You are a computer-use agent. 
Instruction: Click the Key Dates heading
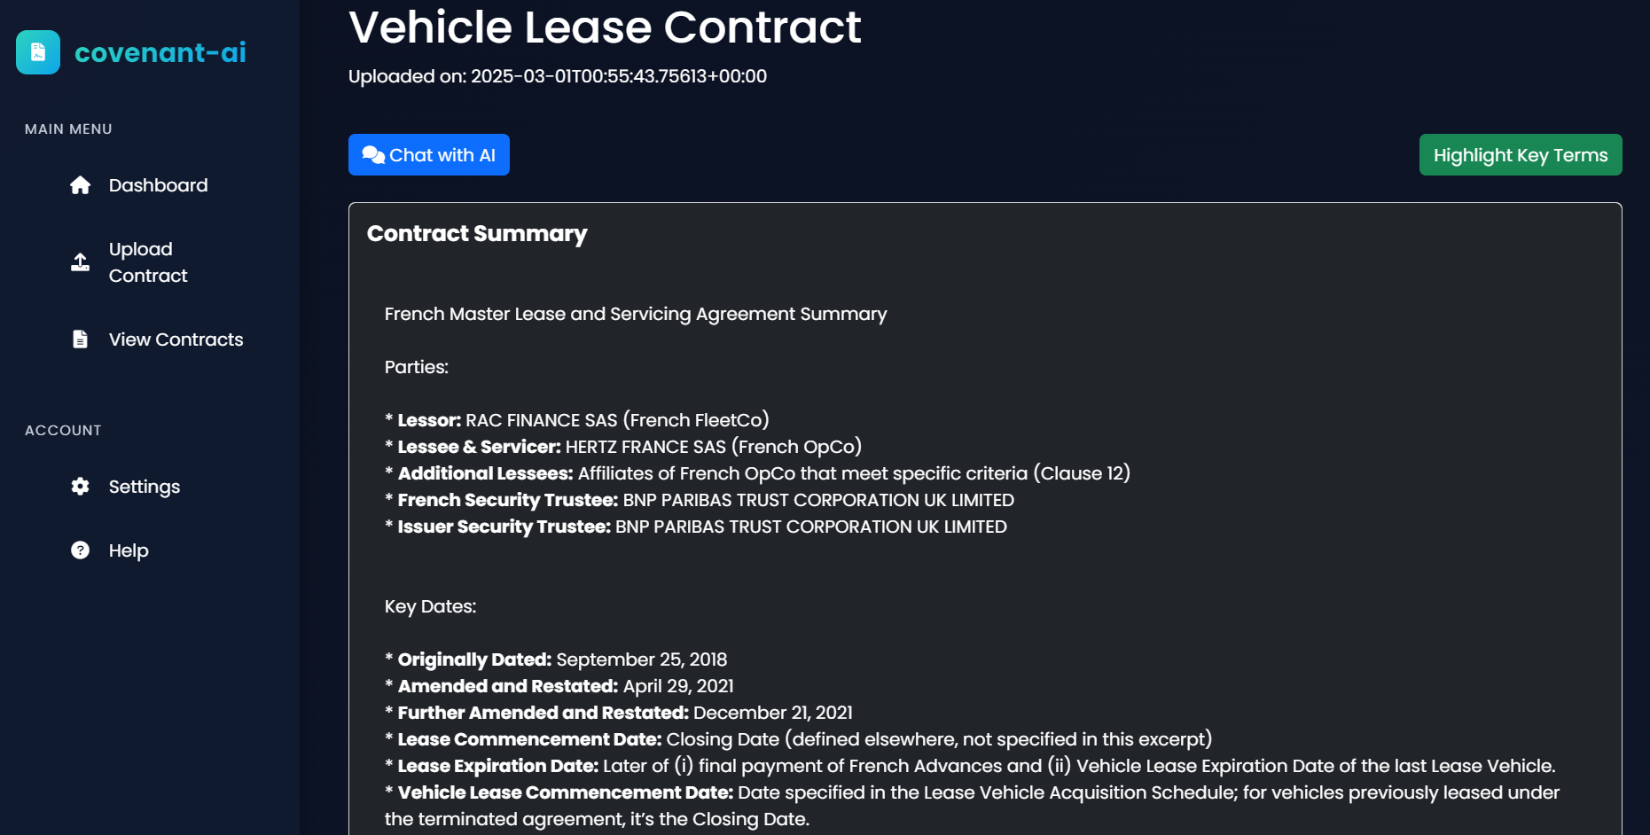[430, 606]
